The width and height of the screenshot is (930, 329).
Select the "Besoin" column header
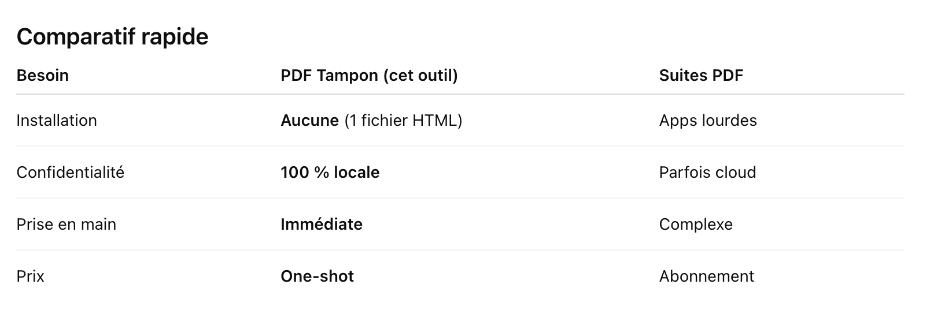(x=42, y=76)
